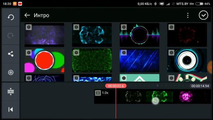This screenshot has height=120, width=213.
Task: Tap info badge on cyan plasma thumbnail
Action: coord(76,27)
